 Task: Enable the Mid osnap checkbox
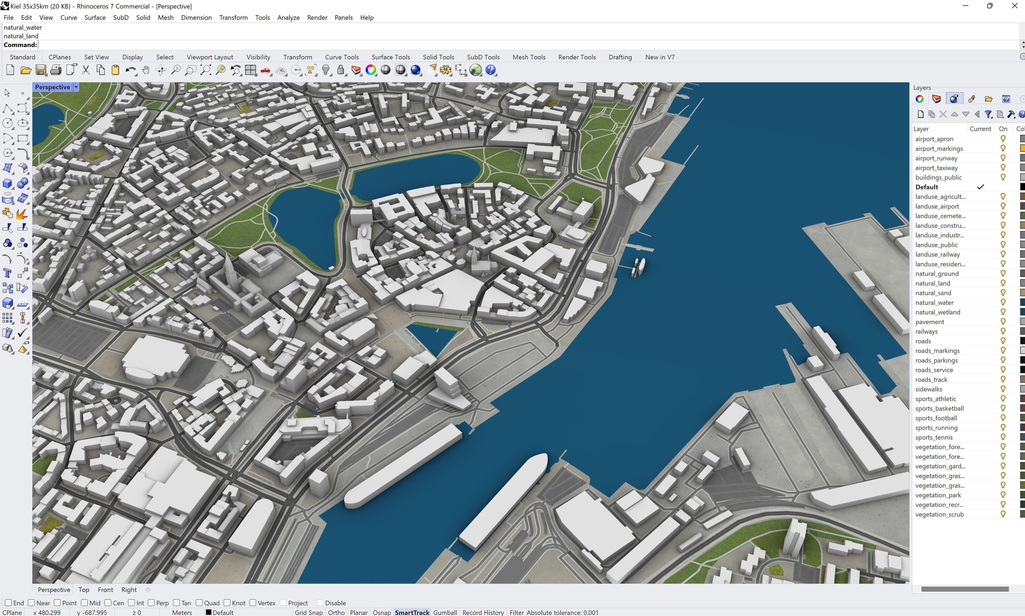84,603
